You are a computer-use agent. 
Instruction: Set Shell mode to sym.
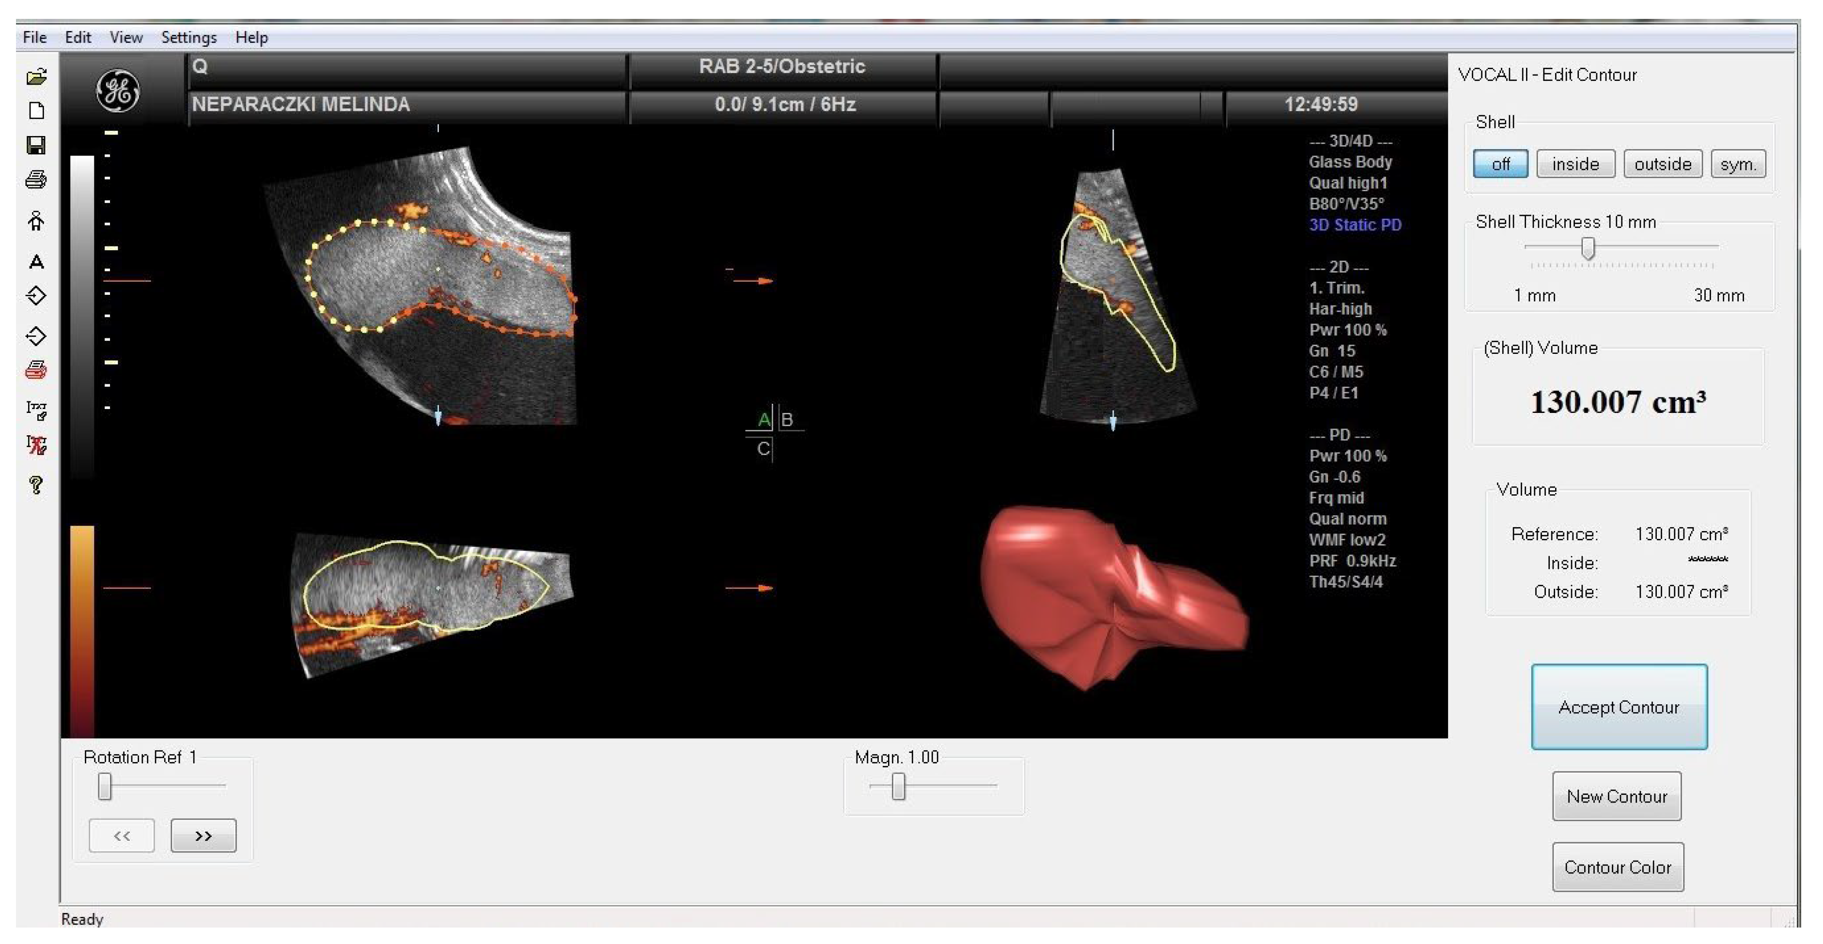pyautogui.click(x=1738, y=164)
